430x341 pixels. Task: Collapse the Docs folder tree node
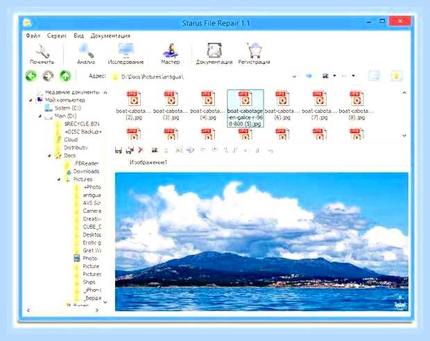tap(49, 156)
